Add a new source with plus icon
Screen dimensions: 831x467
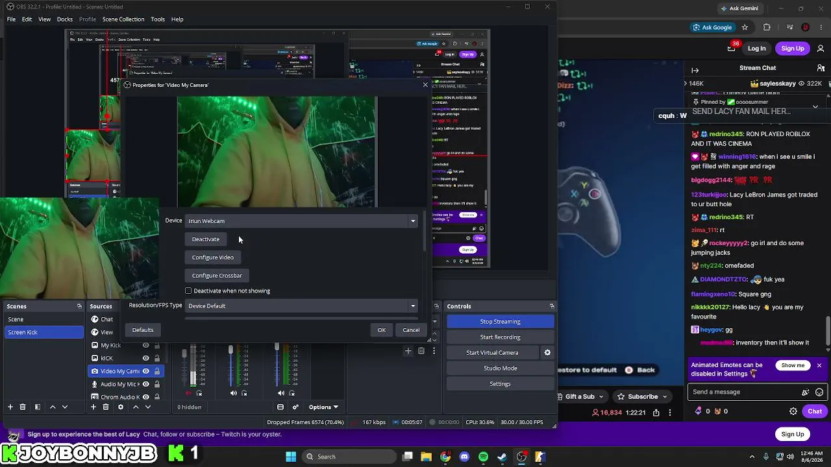click(93, 407)
